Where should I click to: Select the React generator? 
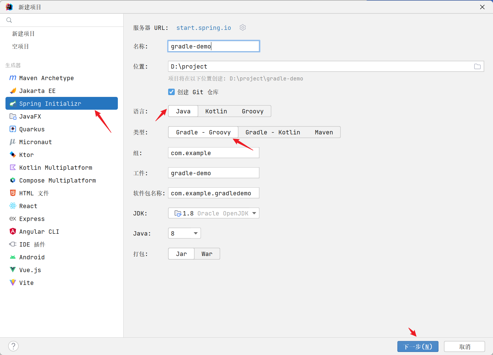click(x=28, y=206)
